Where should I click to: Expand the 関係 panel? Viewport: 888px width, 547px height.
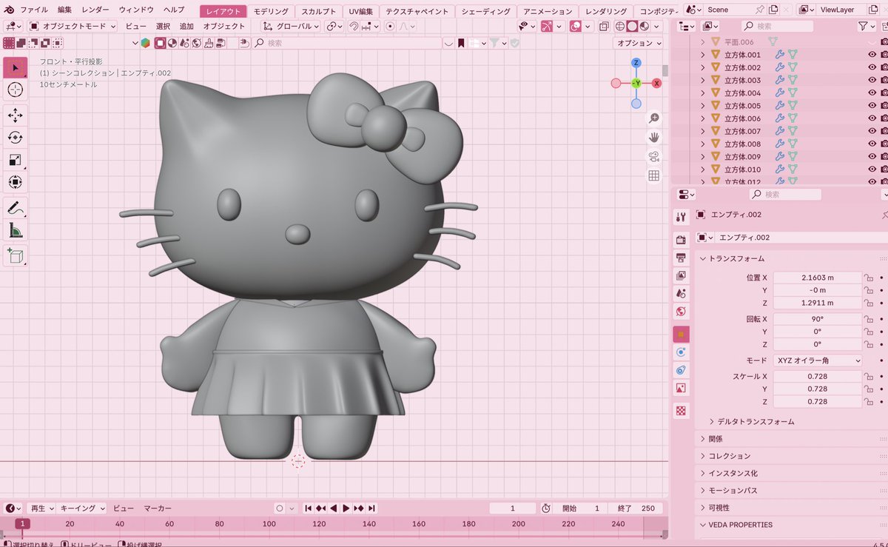(x=710, y=439)
